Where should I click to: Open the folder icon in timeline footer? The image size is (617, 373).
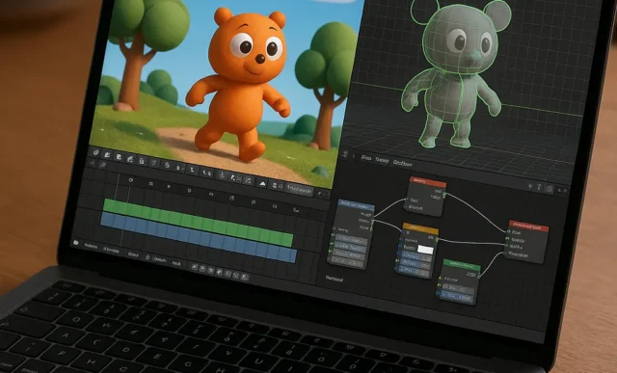coord(76,243)
